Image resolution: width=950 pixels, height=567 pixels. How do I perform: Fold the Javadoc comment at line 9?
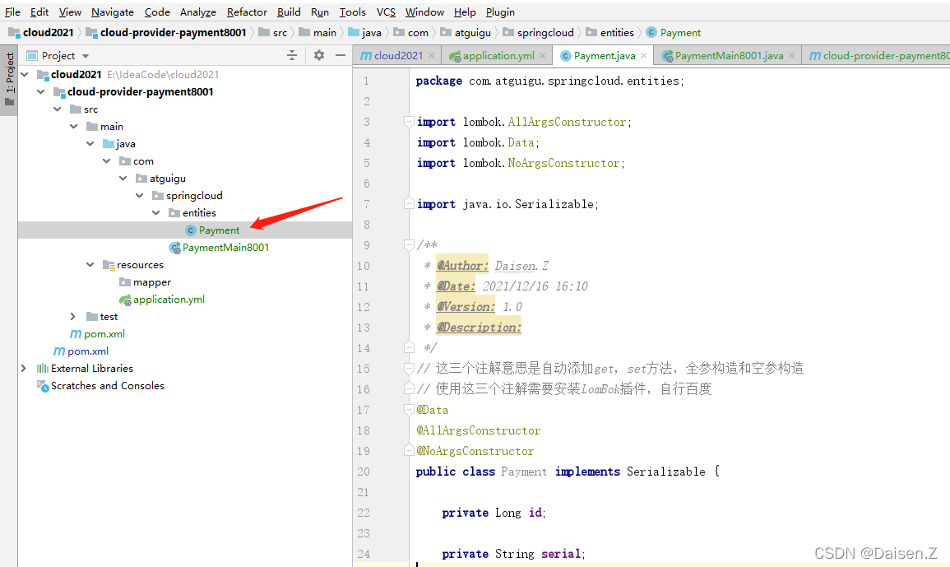pos(409,245)
